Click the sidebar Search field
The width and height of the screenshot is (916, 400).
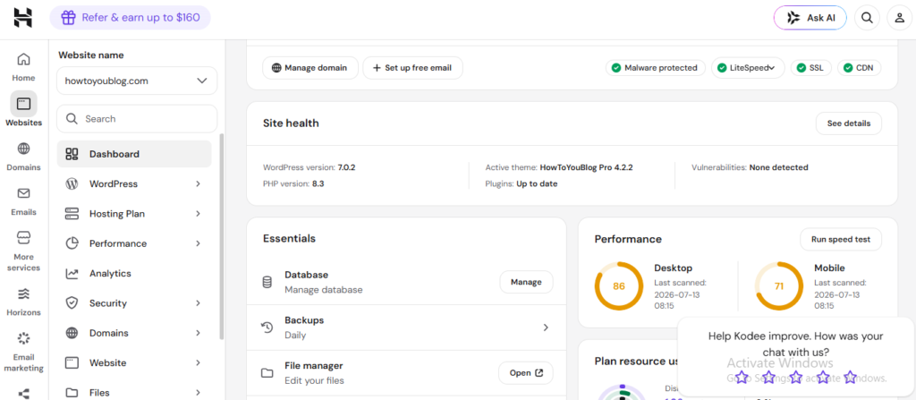click(x=137, y=119)
